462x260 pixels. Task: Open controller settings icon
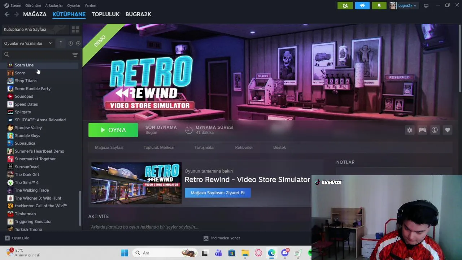coord(422,130)
